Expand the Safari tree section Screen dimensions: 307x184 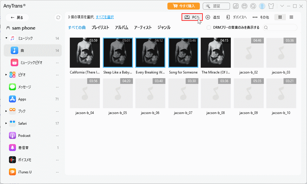coord(6,123)
